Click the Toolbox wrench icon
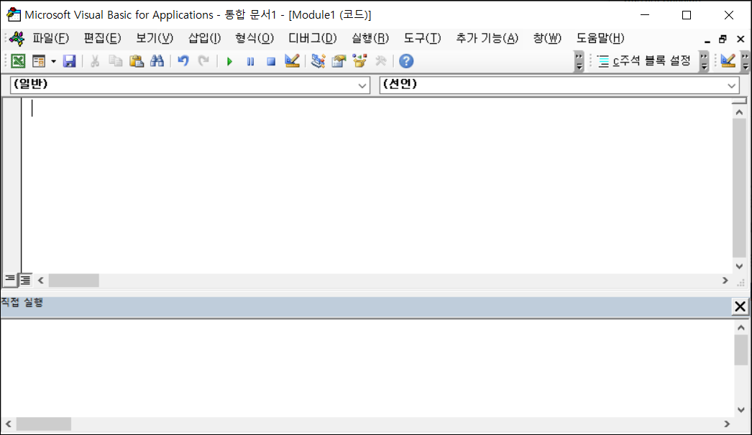This screenshot has height=435, width=752. [381, 61]
